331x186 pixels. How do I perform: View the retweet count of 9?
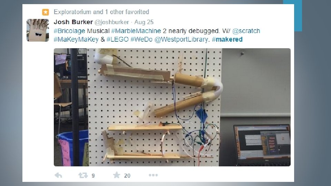[x=93, y=176]
